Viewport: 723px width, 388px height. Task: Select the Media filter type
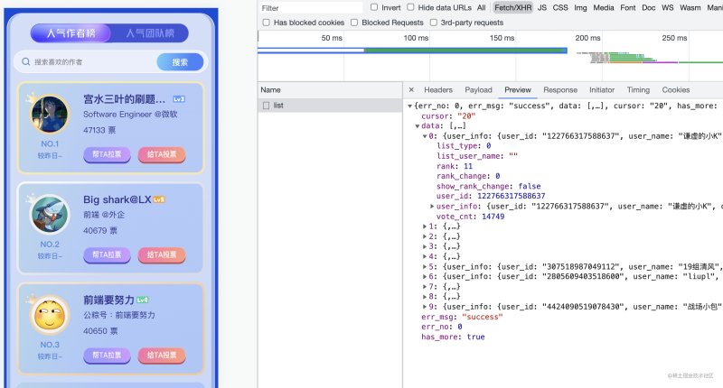pyautogui.click(x=604, y=8)
